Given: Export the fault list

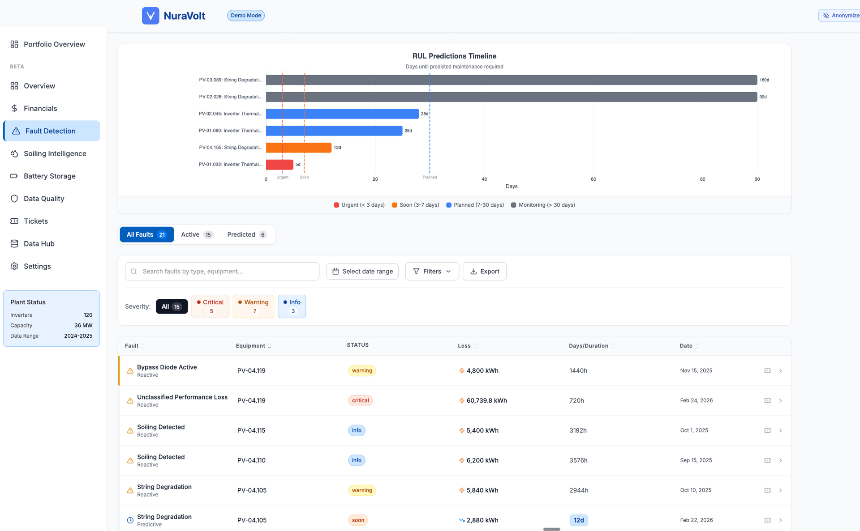Looking at the screenshot, I should tap(484, 271).
